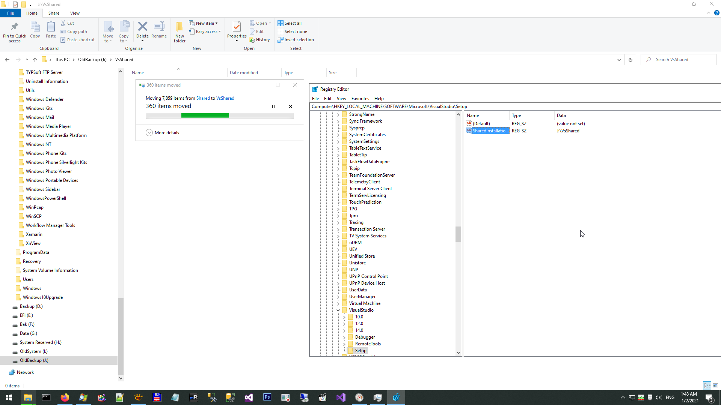Click the History icon in Open group
Viewport: 721px width, 405px height.
(252, 40)
